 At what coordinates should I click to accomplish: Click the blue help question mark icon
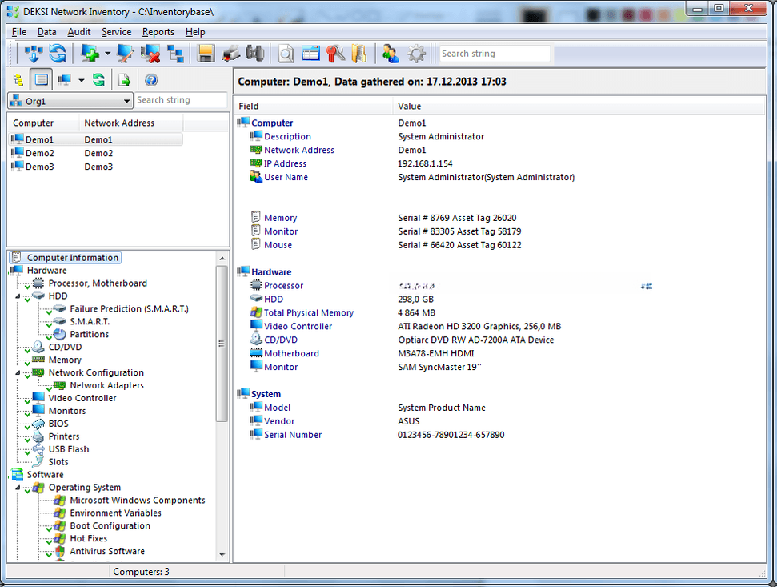coord(151,80)
